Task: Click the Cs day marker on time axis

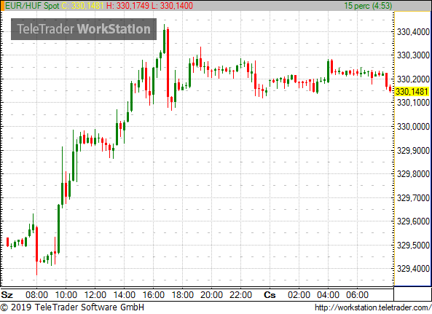Action: pos(270,295)
